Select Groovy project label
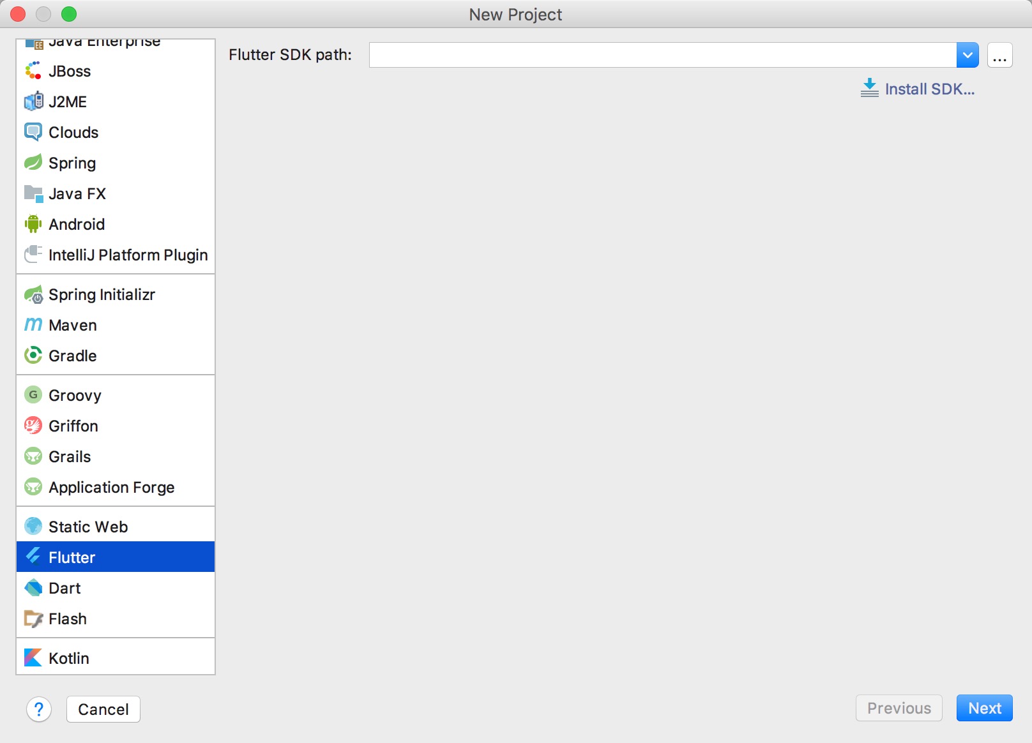The image size is (1032, 743). click(75, 396)
